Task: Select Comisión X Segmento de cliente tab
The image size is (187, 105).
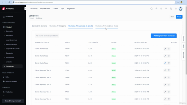Action: pyautogui.click(x=81, y=26)
